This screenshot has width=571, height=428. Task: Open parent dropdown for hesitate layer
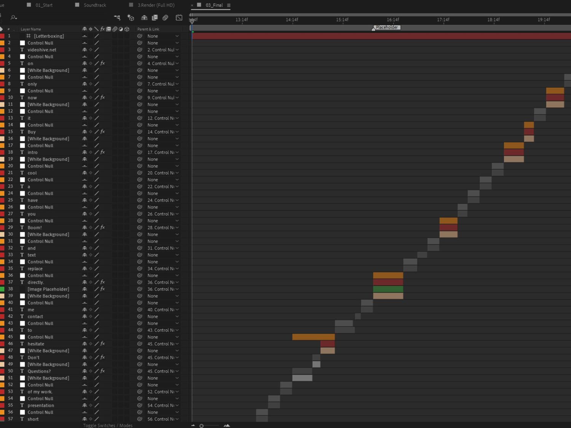(177, 344)
